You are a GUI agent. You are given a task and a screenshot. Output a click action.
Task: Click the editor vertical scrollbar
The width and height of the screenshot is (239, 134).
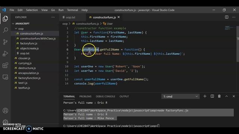pyautogui.click(x=238, y=44)
